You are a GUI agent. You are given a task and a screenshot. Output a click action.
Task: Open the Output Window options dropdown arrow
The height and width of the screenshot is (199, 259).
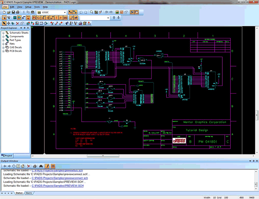click(x=250, y=161)
